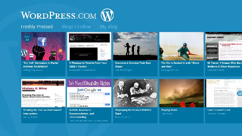242x136 pixels.
Task: Open the Sheridan's Shorts blog thumbnail
Action: pos(224,46)
